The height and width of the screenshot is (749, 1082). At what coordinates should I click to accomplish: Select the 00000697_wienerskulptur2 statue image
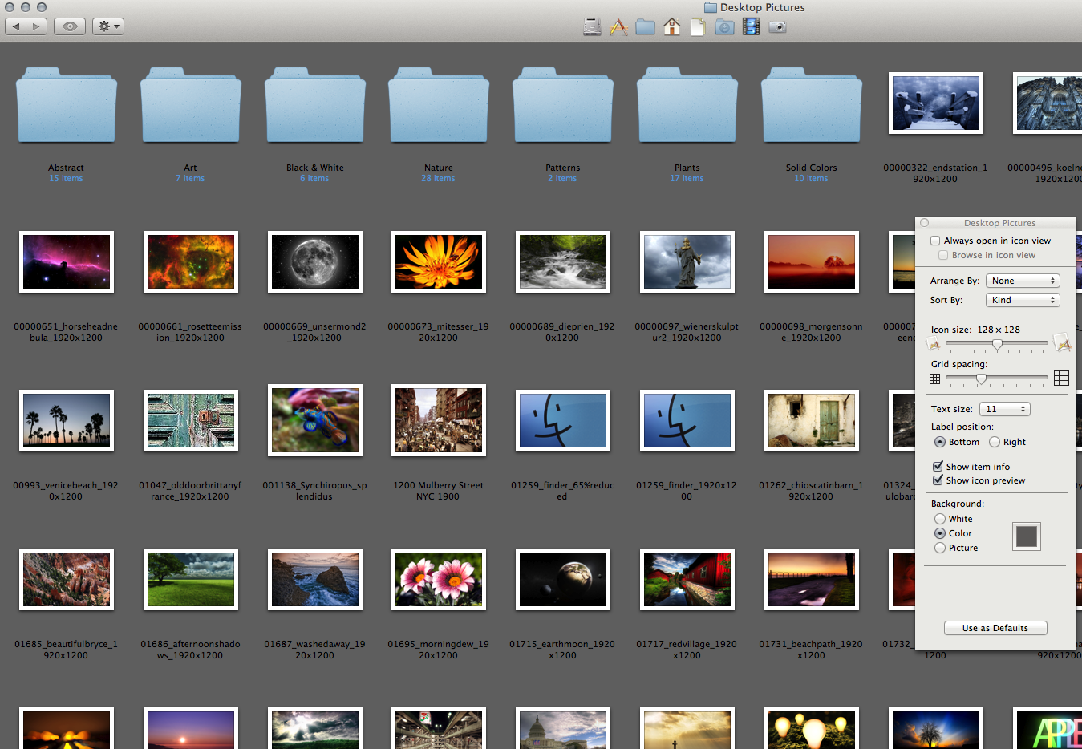pyautogui.click(x=687, y=261)
